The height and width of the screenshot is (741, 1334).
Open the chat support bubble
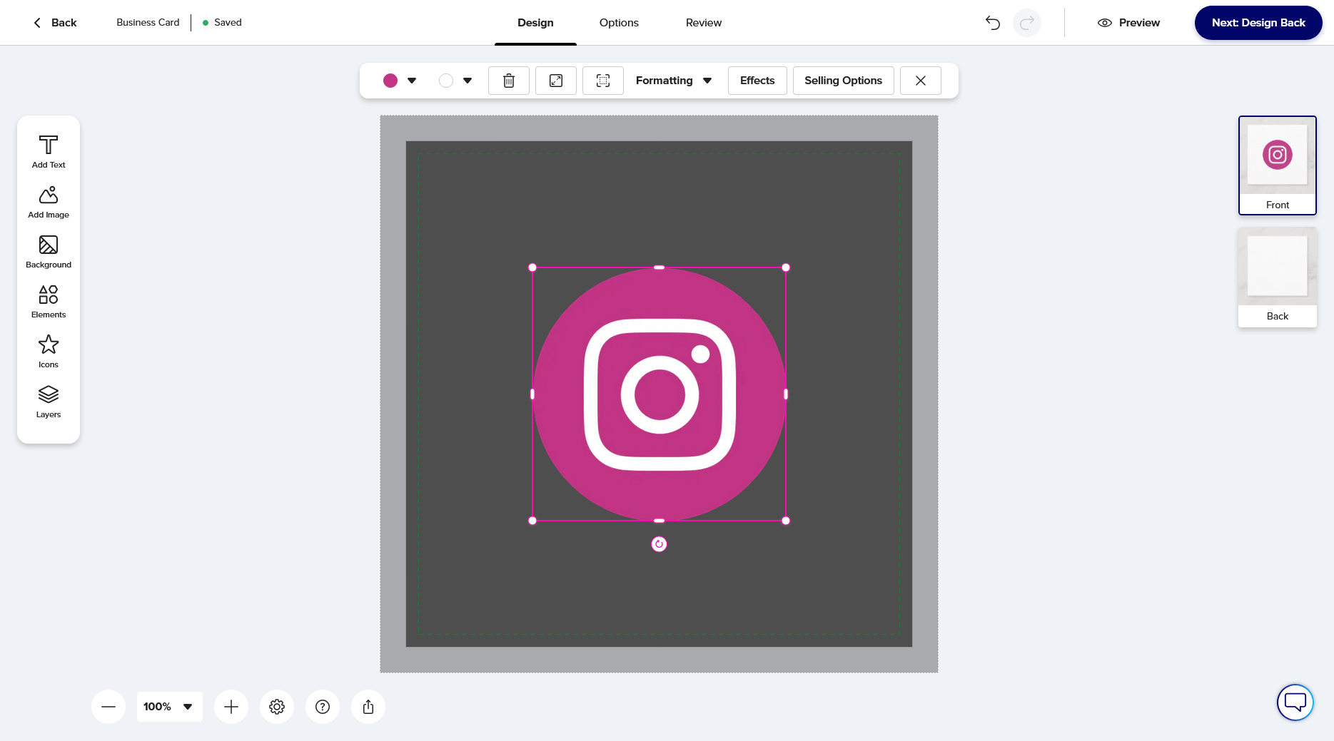1295,702
